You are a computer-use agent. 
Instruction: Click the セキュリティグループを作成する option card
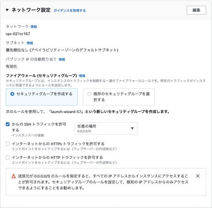tap(41, 97)
